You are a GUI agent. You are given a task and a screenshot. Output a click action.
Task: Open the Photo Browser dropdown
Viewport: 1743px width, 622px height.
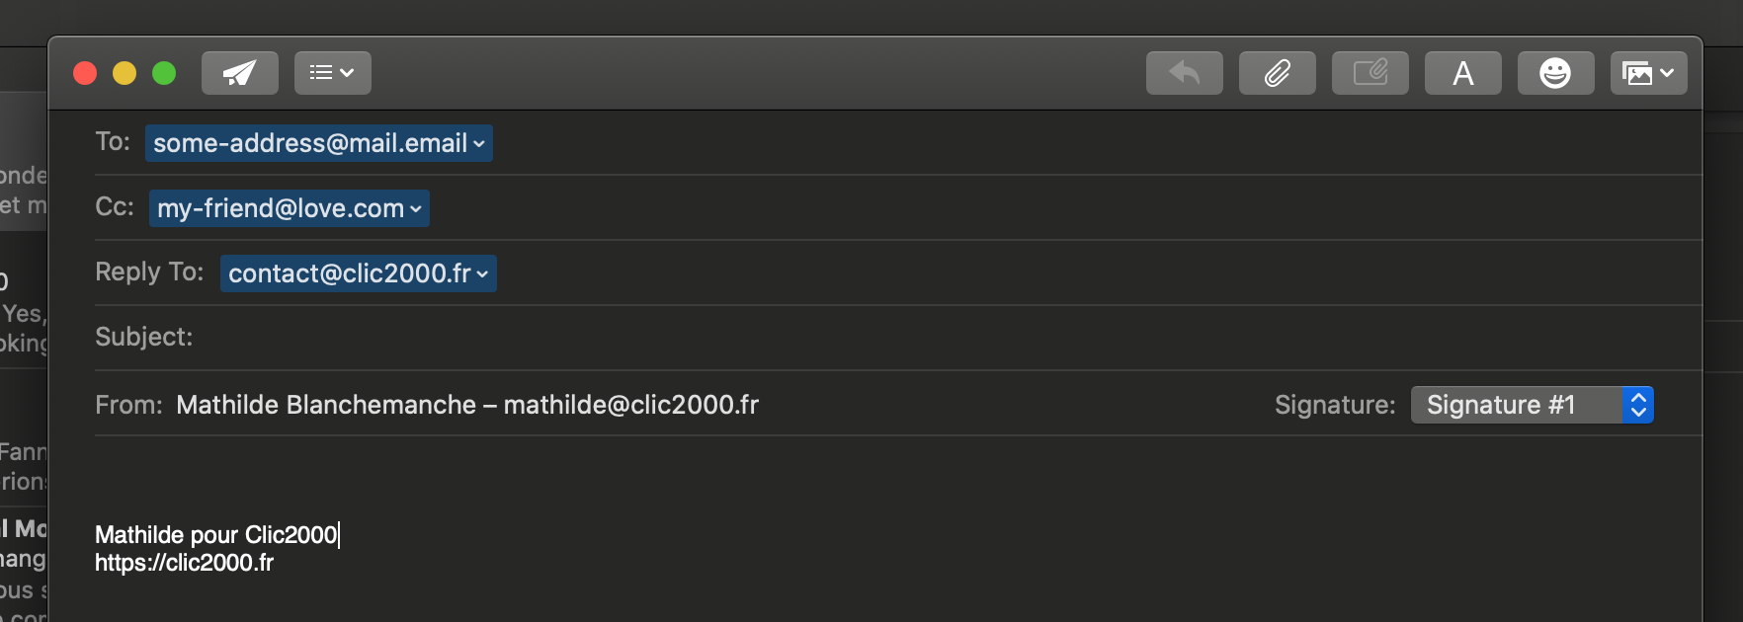click(x=1648, y=73)
